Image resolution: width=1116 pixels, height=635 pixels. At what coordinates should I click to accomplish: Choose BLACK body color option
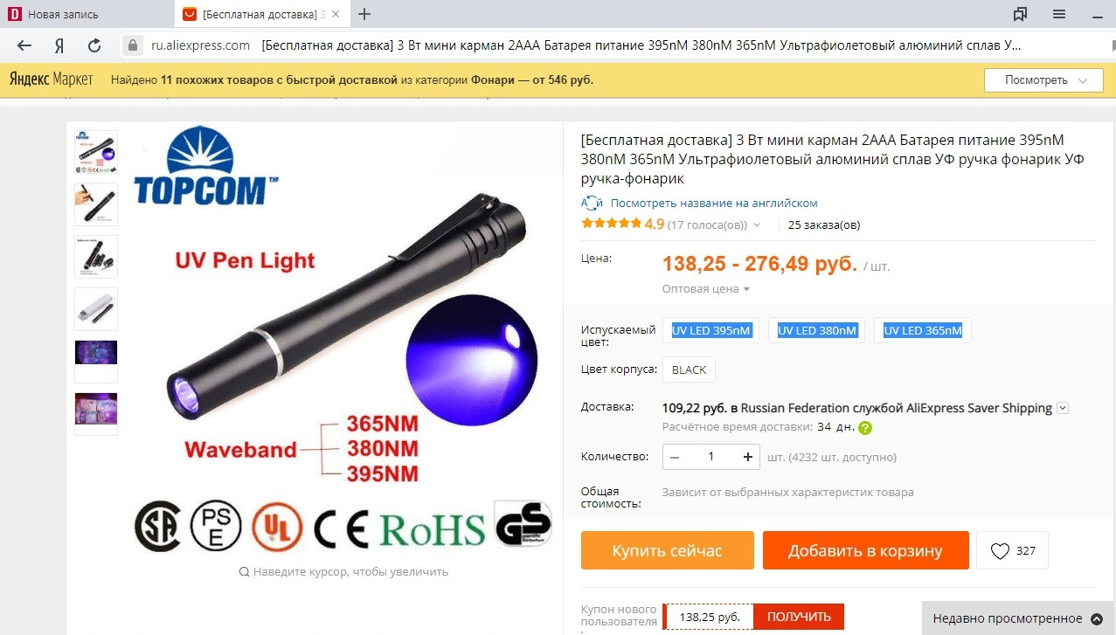coord(689,369)
